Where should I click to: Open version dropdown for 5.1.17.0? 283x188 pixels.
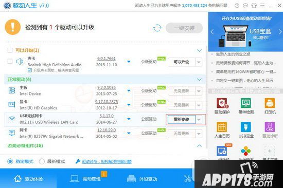click(x=129, y=119)
